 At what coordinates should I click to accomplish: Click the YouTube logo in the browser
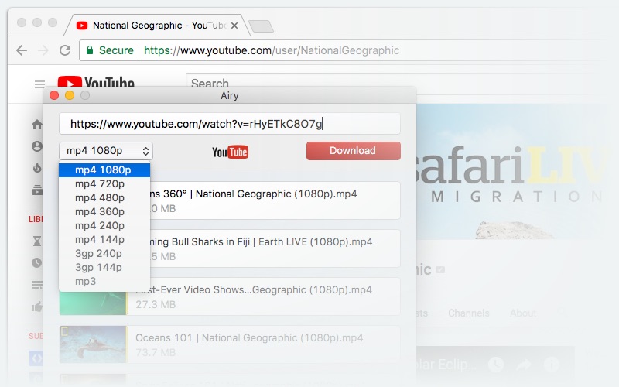tap(96, 81)
